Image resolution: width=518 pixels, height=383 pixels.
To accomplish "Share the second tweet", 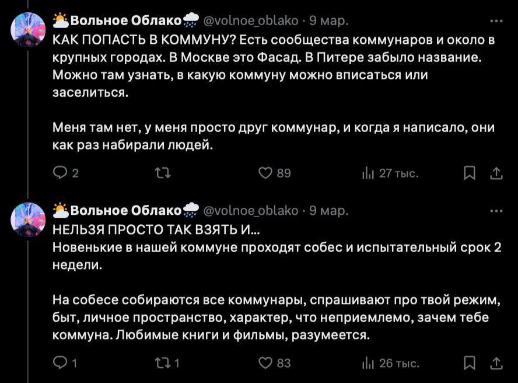I will (x=496, y=363).
